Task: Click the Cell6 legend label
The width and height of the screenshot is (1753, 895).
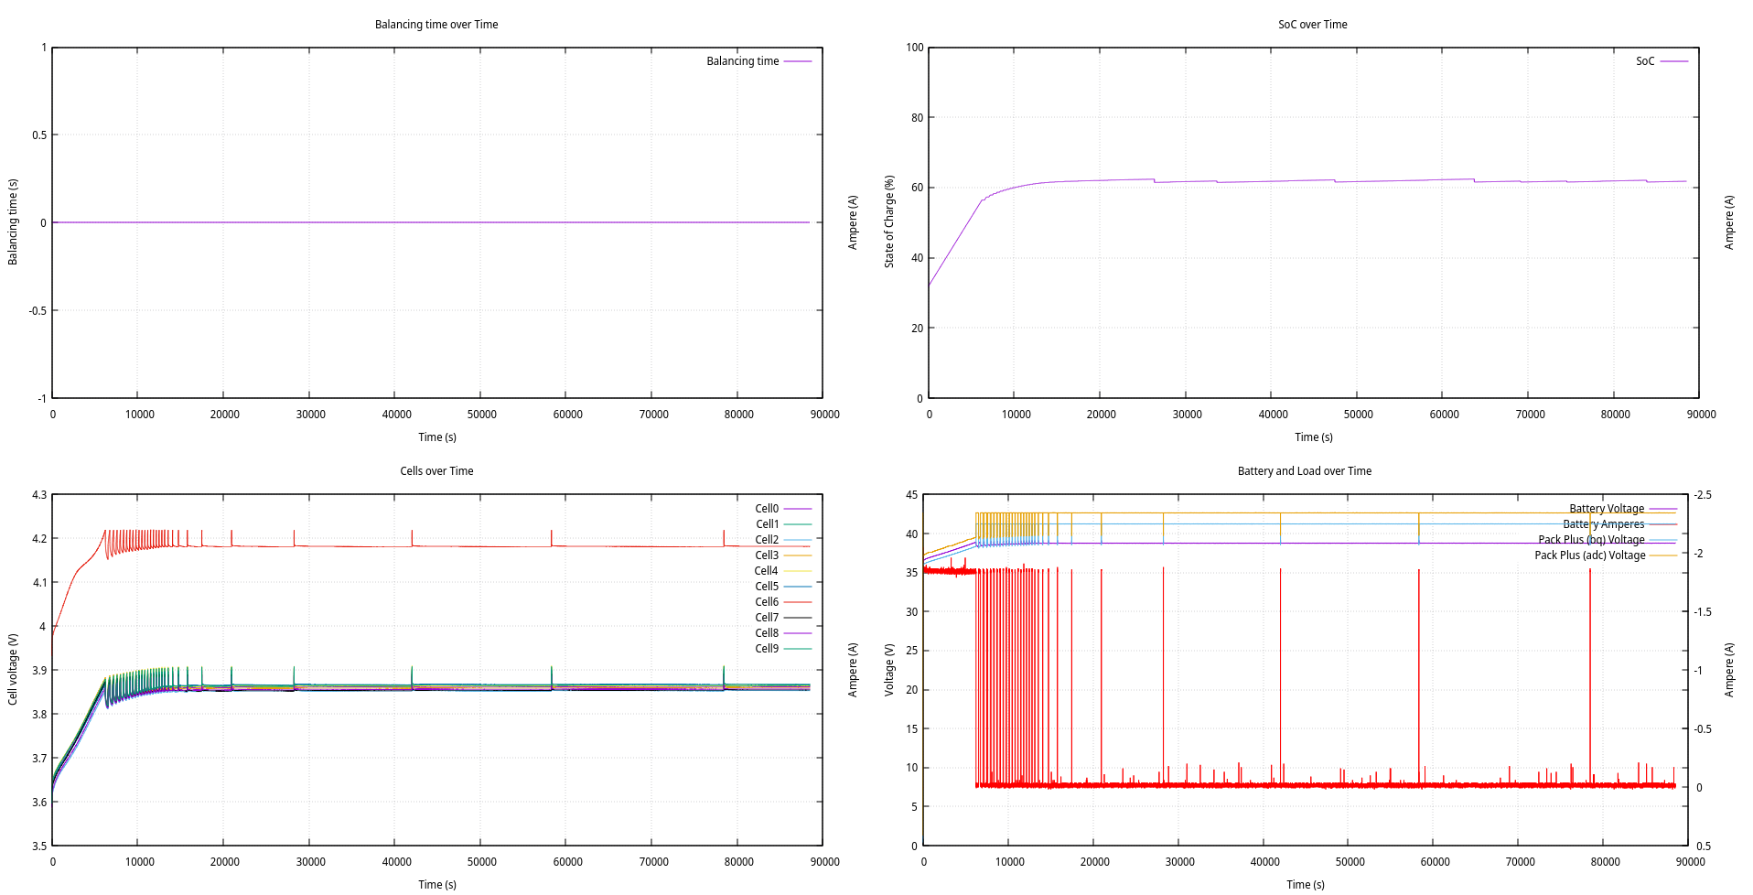Action: [767, 602]
